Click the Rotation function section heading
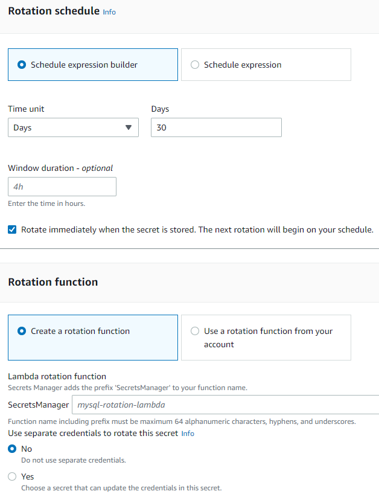The image size is (379, 497). click(x=53, y=282)
